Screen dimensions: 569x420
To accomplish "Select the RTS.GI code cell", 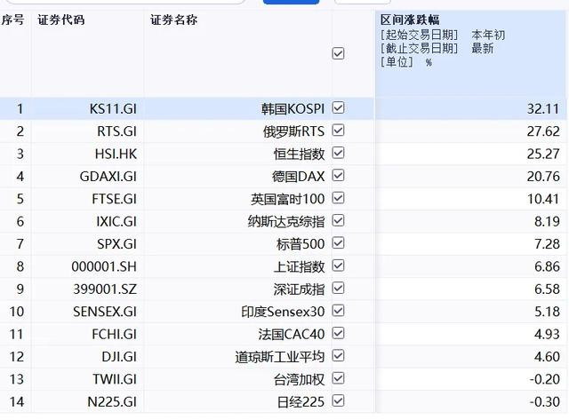I will [x=87, y=131].
